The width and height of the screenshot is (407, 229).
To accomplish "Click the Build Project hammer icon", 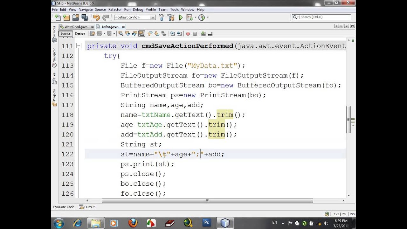I will pos(161,17).
